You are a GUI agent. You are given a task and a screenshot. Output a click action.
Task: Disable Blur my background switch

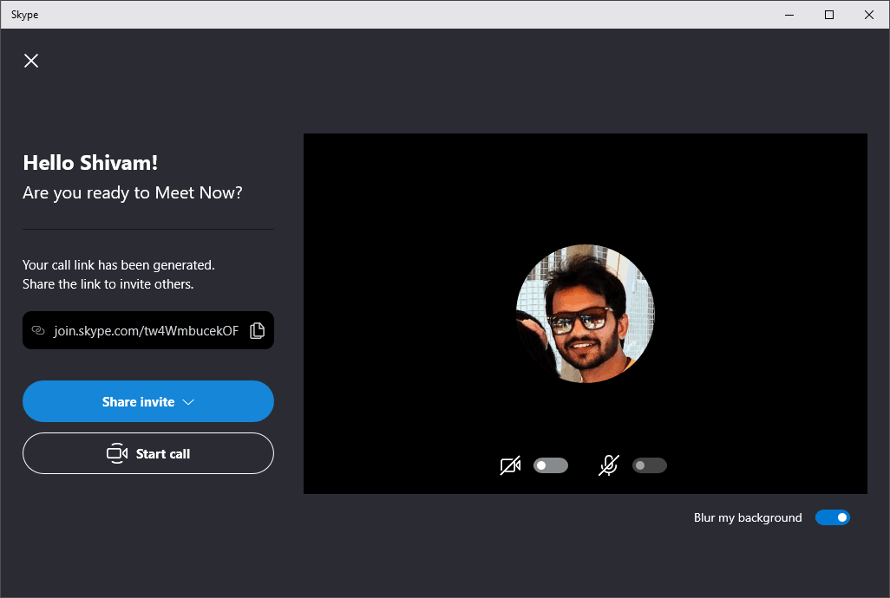832,517
